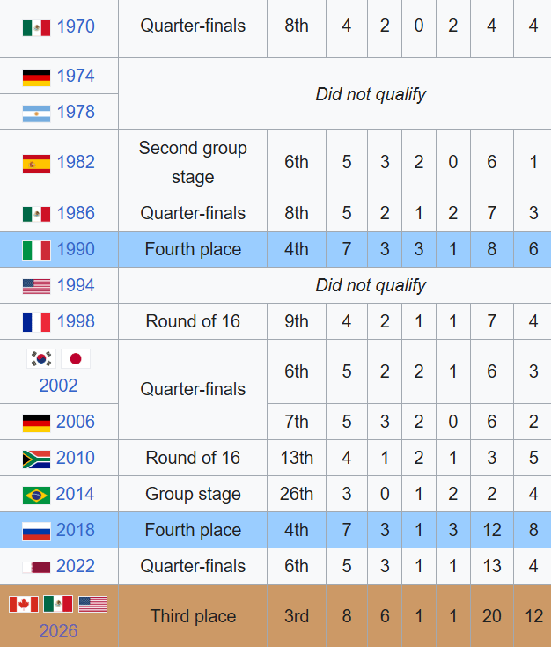Follow the 2026 tournament link
551x647 pixels.
tap(58, 631)
